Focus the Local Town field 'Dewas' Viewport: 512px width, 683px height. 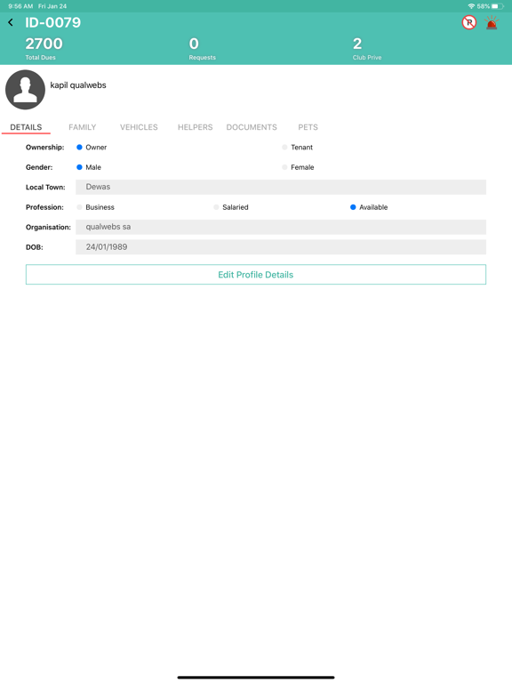click(281, 188)
